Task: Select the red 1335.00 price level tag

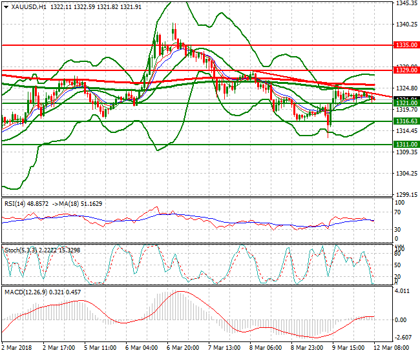Action: pos(406,46)
